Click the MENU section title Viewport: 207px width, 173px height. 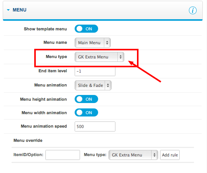19,10
